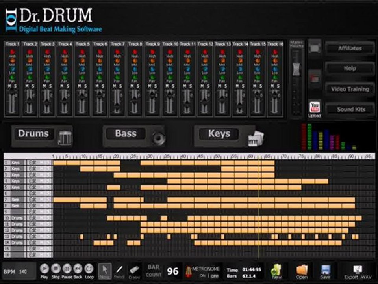The width and height of the screenshot is (378, 284).
Task: Open the Affiliates page
Action: click(x=350, y=48)
